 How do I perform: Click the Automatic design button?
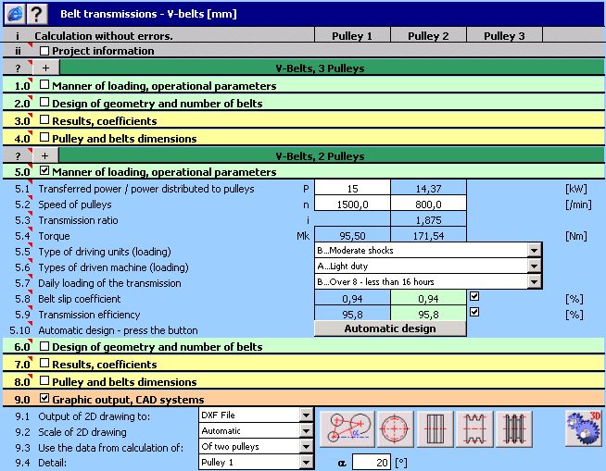tap(390, 328)
